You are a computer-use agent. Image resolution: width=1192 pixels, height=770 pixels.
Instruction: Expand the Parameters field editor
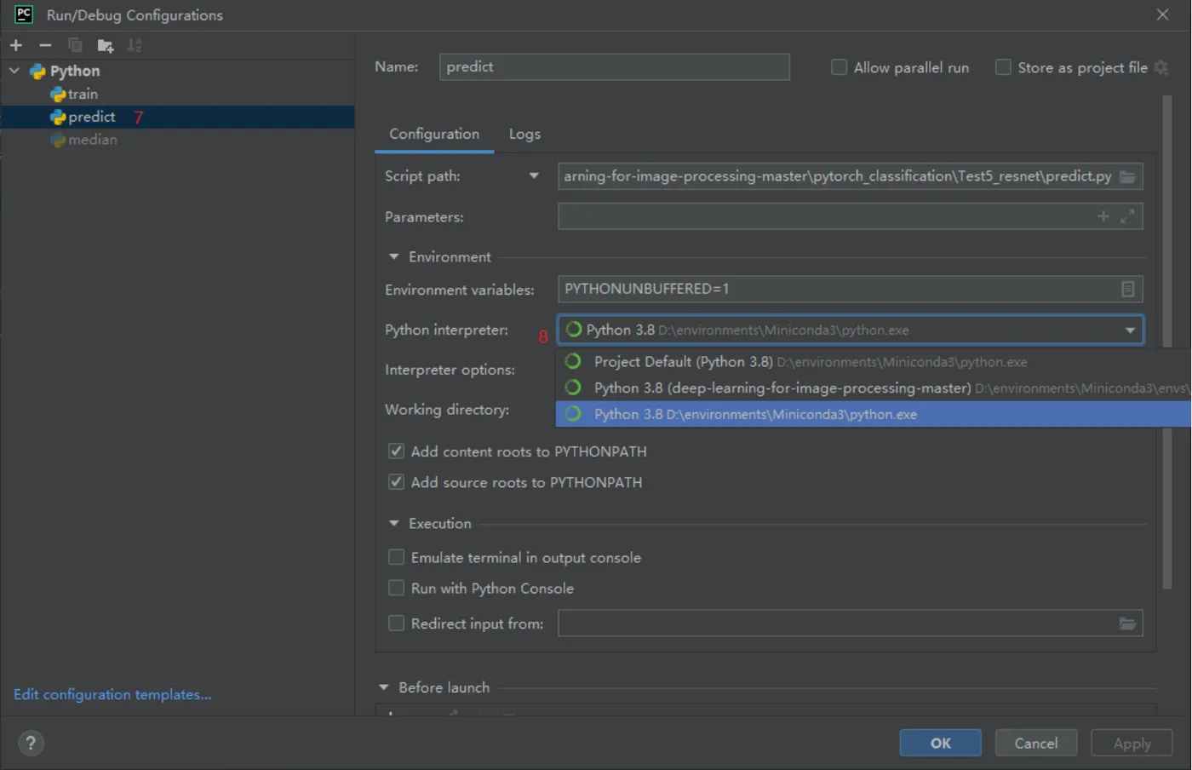tap(1127, 216)
